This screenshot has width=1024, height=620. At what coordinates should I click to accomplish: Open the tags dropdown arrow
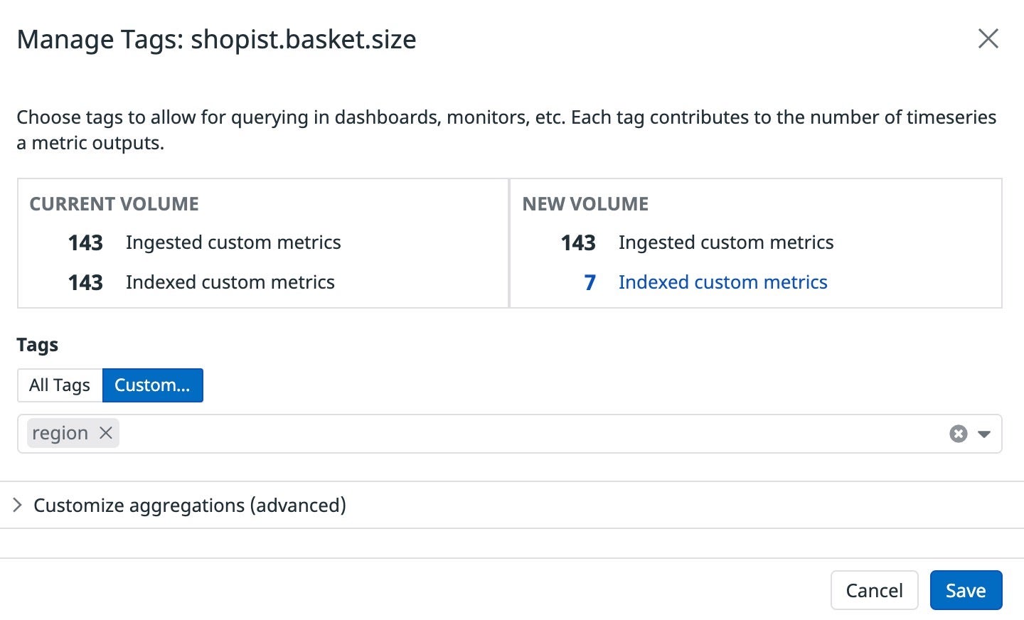[x=984, y=434]
